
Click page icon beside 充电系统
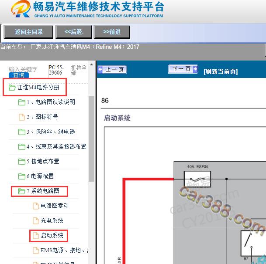coord(36,221)
